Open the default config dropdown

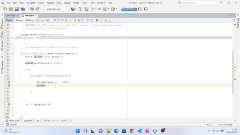(57, 9)
